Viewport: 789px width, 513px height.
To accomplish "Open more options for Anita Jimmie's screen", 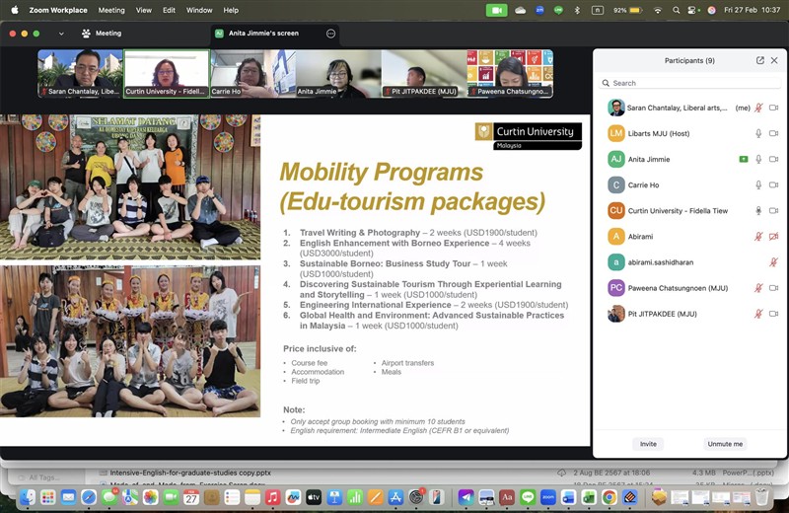I will pyautogui.click(x=330, y=33).
